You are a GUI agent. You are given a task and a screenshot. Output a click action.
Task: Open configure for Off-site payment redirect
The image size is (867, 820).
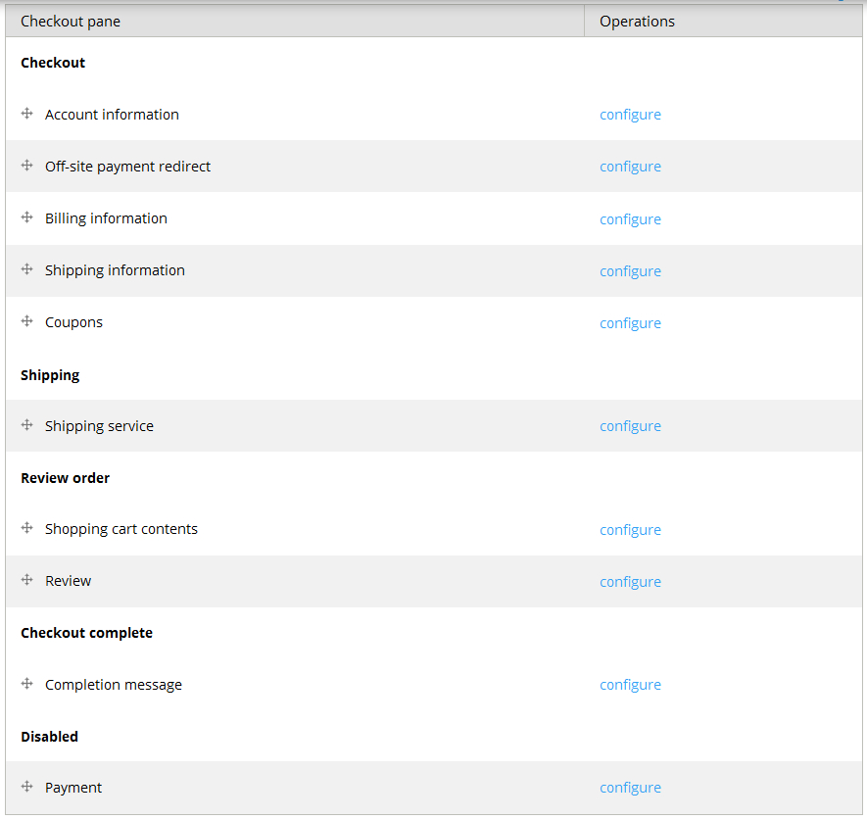[x=630, y=167]
